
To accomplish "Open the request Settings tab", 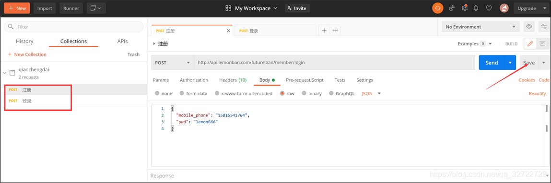I will coord(365,80).
